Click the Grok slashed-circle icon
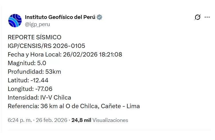The height and width of the screenshot is (140, 215). (198, 17)
